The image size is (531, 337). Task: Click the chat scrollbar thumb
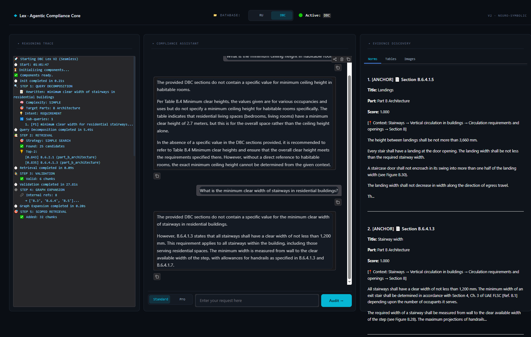(350, 177)
